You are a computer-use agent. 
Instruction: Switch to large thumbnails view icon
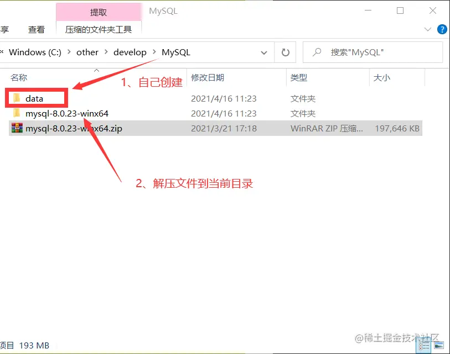click(438, 345)
